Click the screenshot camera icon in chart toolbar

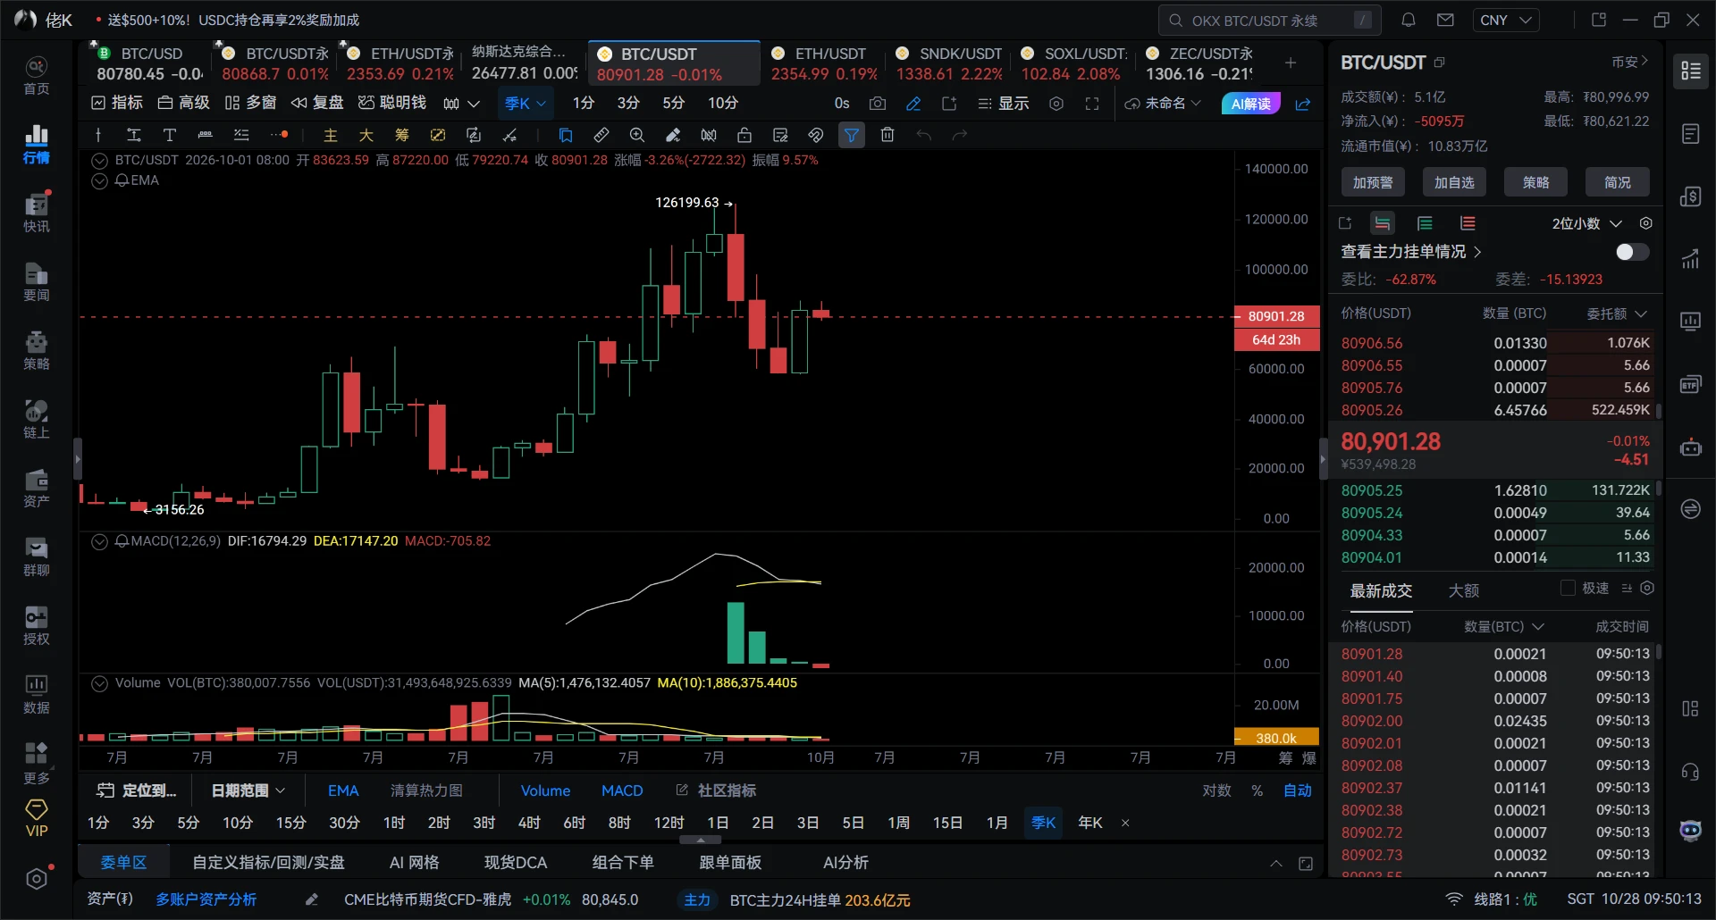tap(878, 104)
